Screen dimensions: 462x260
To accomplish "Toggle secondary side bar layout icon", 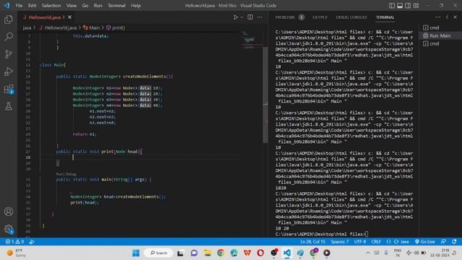I will (408, 6).
